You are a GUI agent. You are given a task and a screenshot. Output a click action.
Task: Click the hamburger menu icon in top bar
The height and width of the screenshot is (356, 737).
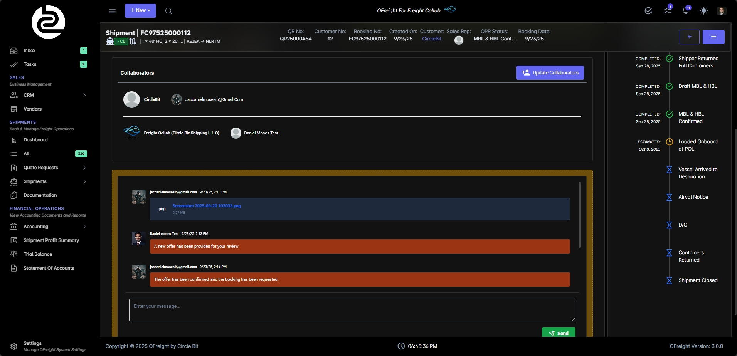(113, 11)
